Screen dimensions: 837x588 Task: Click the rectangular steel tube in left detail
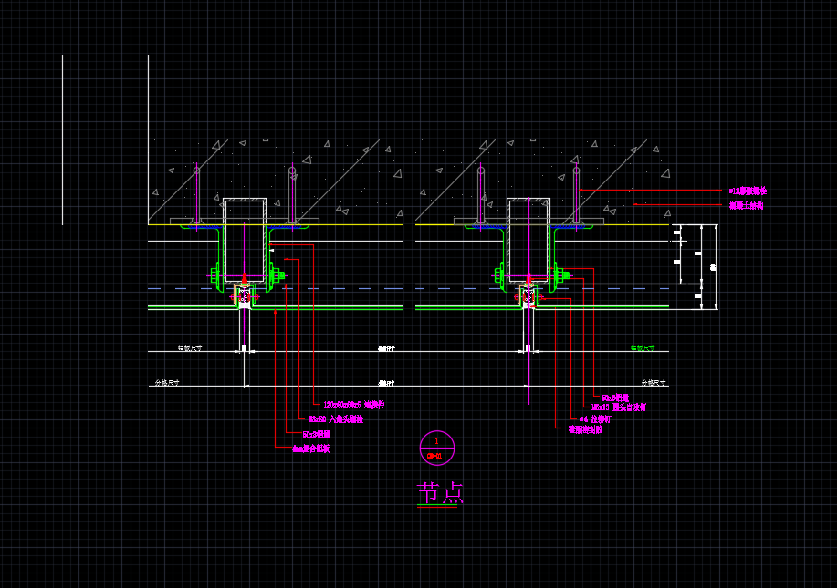coord(245,237)
